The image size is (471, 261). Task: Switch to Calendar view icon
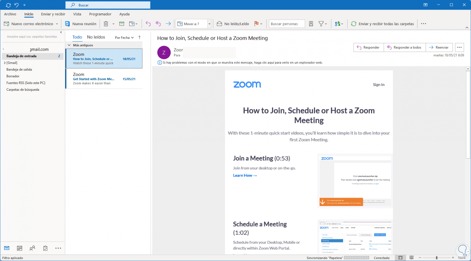(x=19, y=248)
